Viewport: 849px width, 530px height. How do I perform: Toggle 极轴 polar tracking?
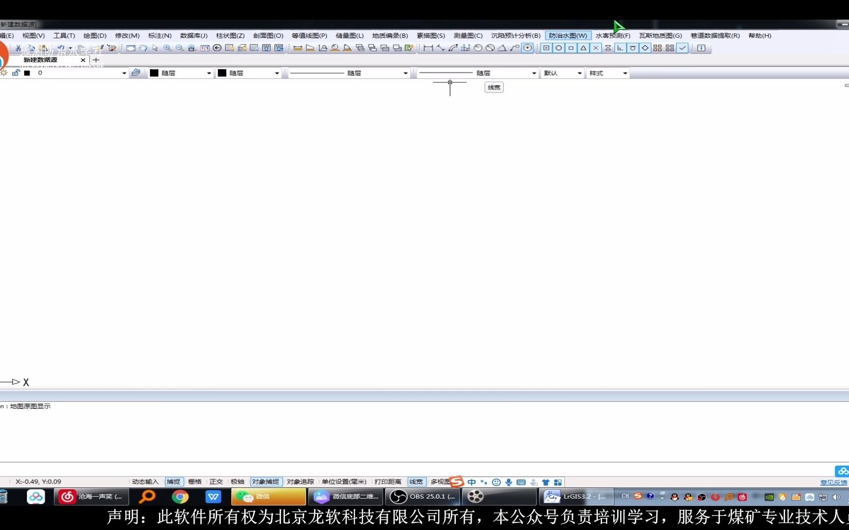click(237, 482)
